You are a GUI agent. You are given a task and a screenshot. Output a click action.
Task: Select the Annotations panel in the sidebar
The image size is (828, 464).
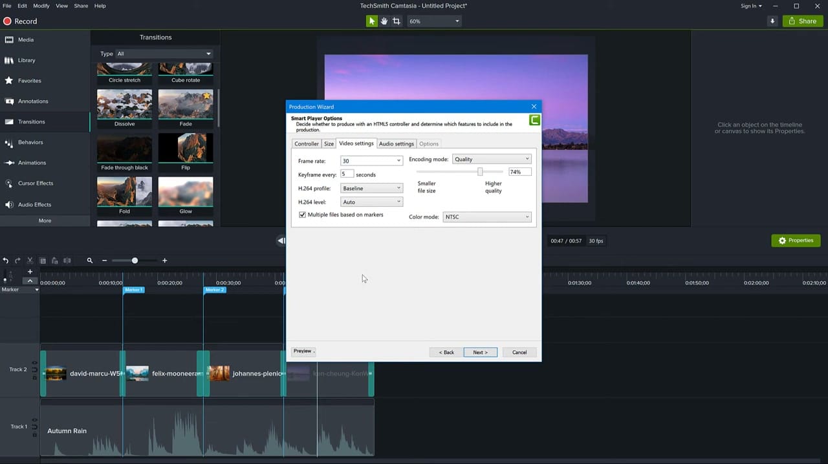click(33, 101)
